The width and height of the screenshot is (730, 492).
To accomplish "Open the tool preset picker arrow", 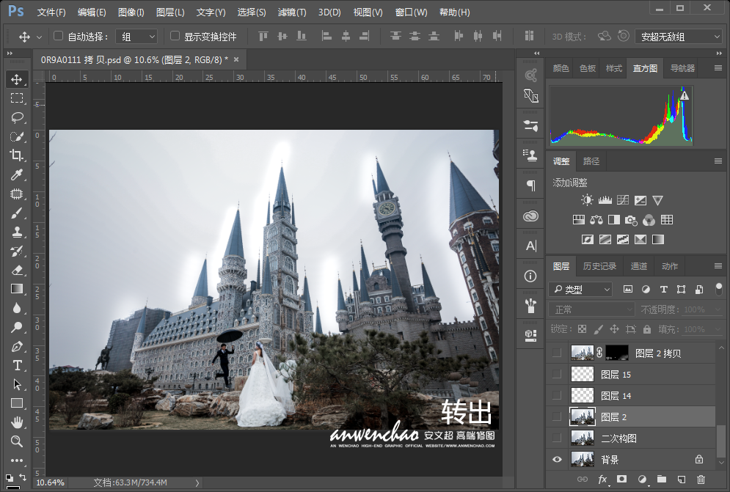I will [39, 37].
